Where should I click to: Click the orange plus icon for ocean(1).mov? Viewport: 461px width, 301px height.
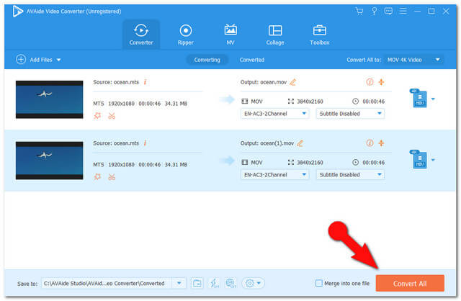(381, 143)
